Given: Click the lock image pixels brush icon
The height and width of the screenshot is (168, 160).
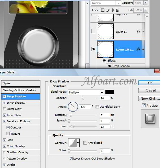Looking at the screenshot, I should coord(108,10).
